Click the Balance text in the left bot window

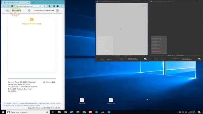pos(132,58)
